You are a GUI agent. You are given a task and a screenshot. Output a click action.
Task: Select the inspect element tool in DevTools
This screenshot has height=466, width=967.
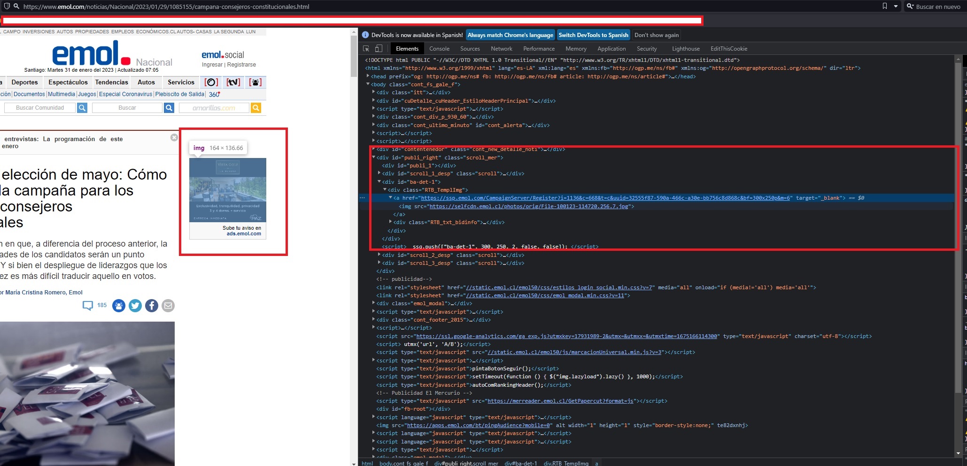point(366,48)
